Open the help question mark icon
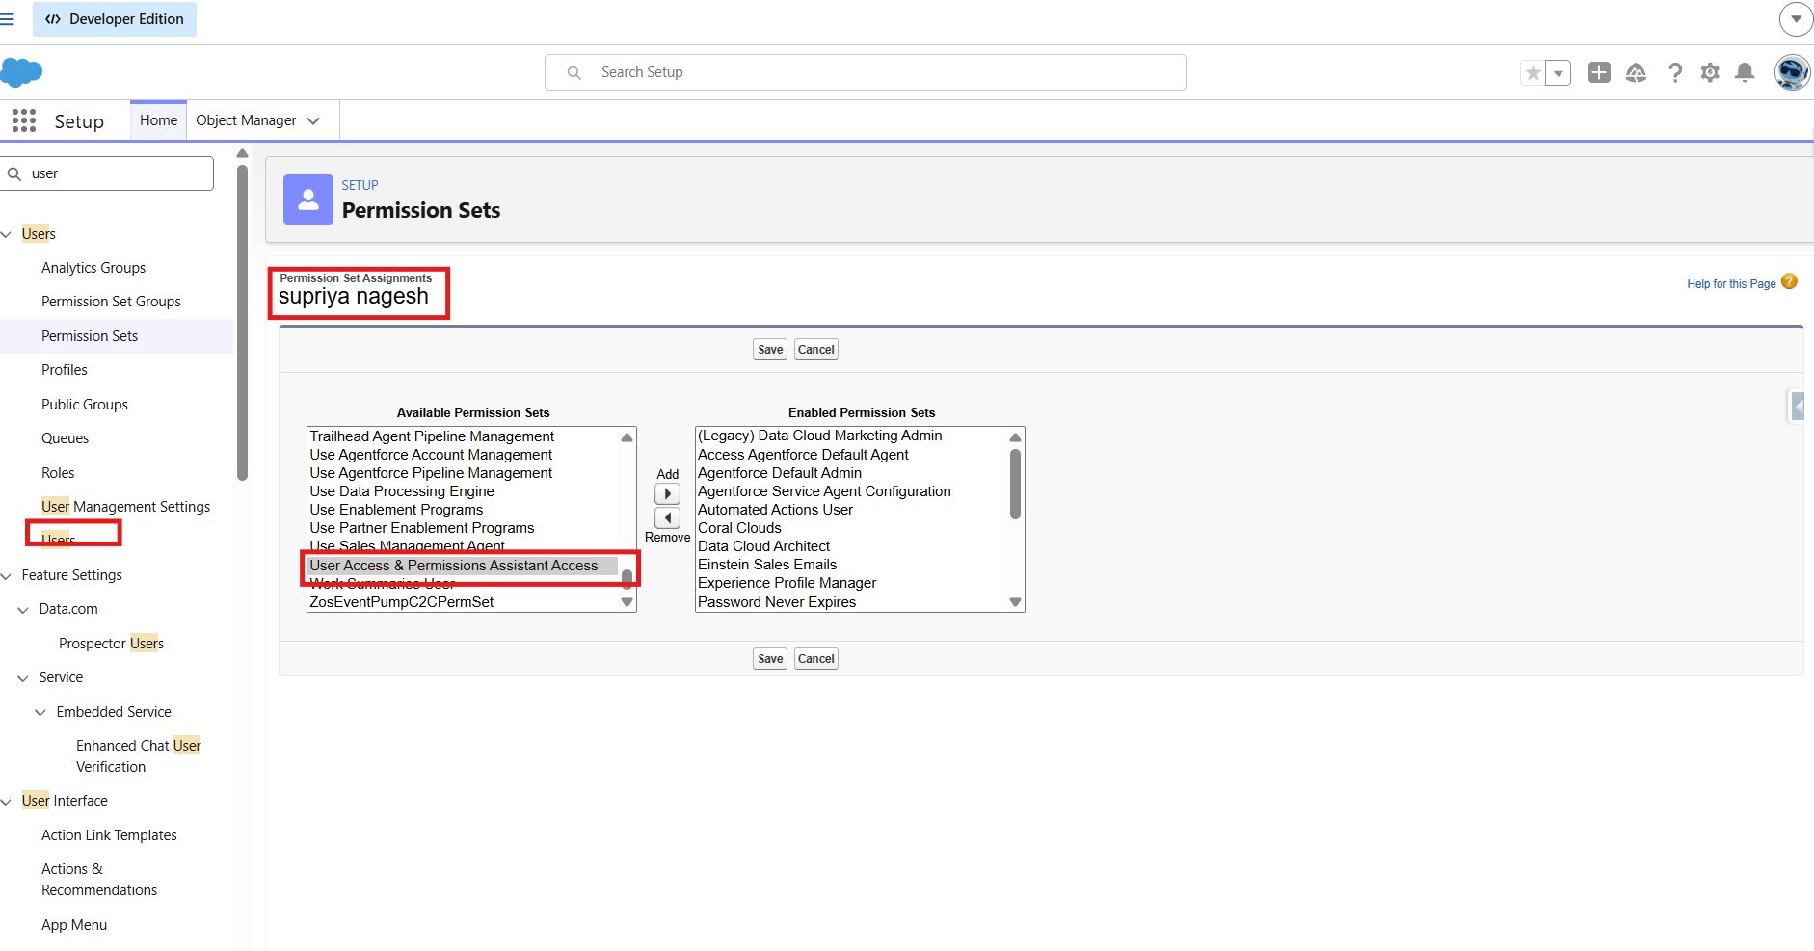 [1675, 72]
